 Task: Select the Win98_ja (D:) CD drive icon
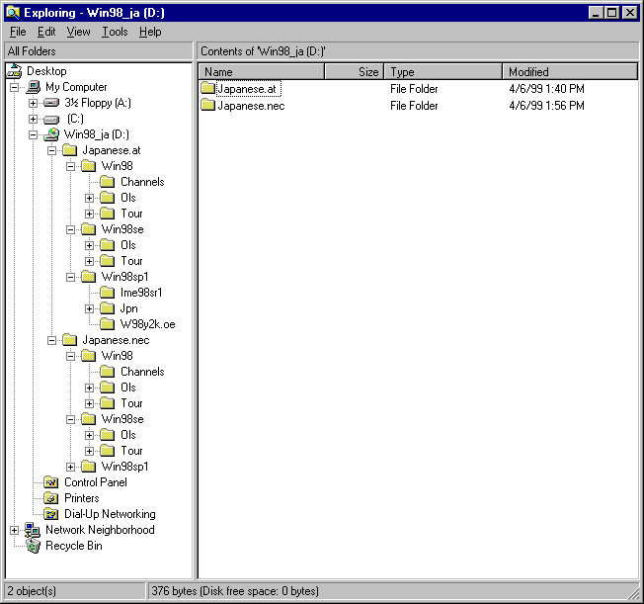[x=51, y=134]
